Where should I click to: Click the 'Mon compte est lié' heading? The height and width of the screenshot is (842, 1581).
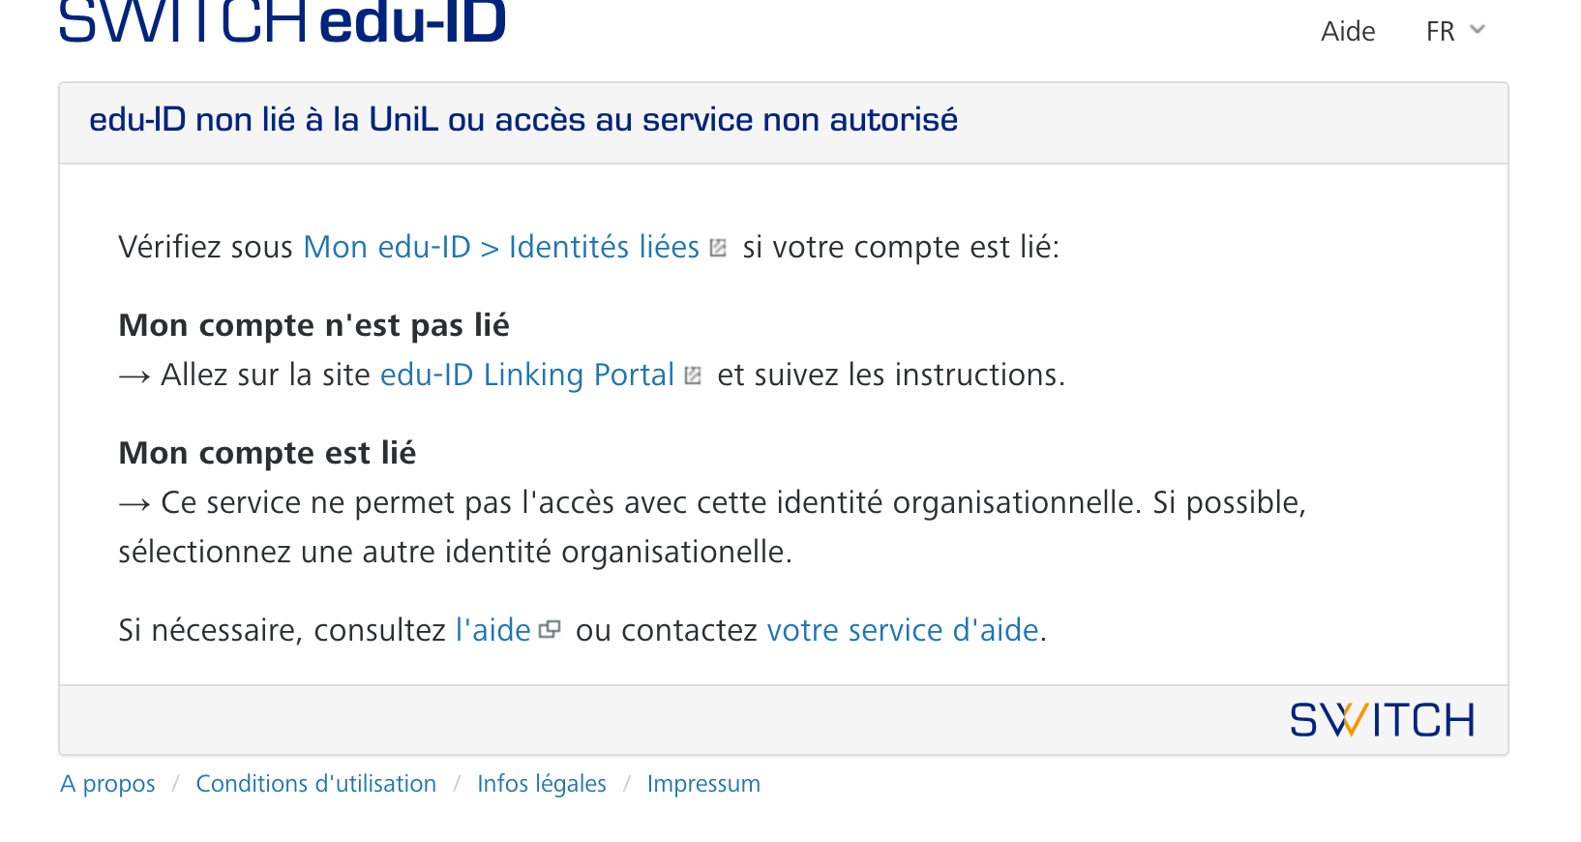(267, 453)
